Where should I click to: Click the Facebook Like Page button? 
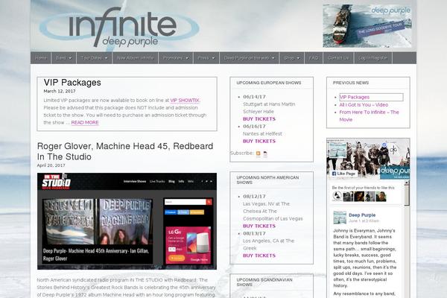point(343,174)
